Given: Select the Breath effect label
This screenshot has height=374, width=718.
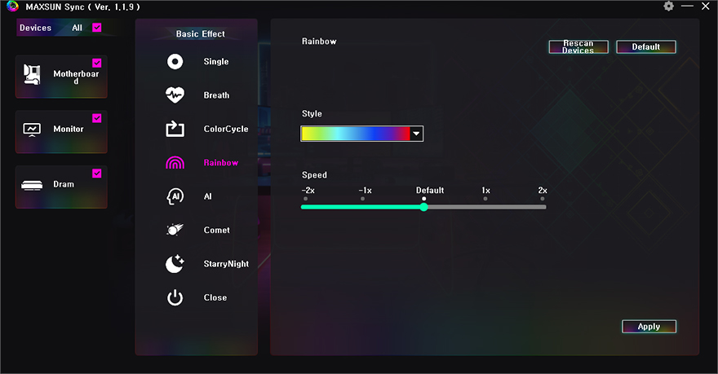Looking at the screenshot, I should (216, 95).
